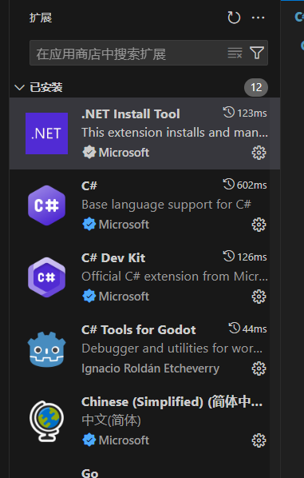Click publisher name Ignacio Roldán Etcheverry

(150, 368)
